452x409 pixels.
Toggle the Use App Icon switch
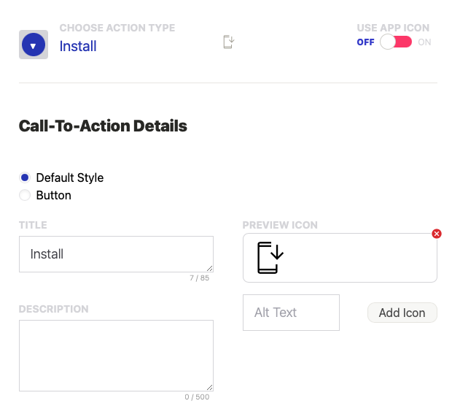click(x=396, y=42)
